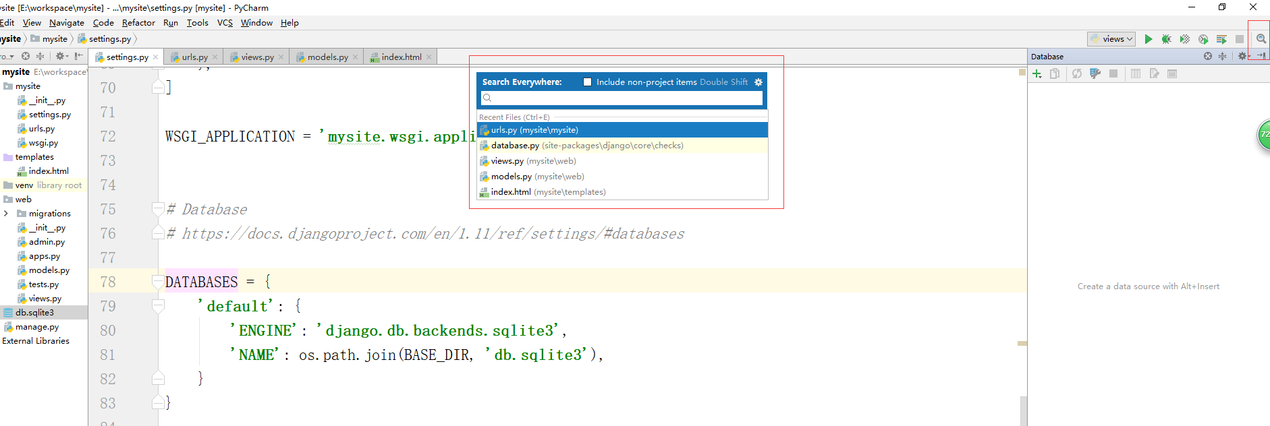The image size is (1270, 426).
Task: Click Edit source icon in Database panel
Action: pos(1154,73)
